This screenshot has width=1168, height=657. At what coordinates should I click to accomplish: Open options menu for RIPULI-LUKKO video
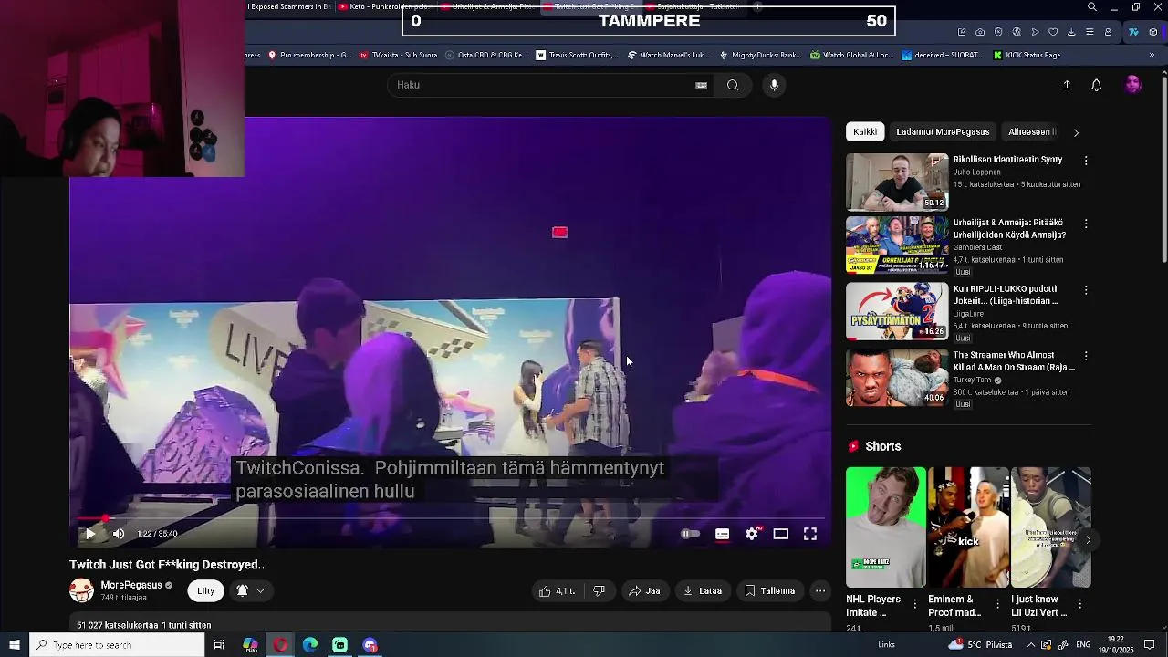[x=1086, y=290]
